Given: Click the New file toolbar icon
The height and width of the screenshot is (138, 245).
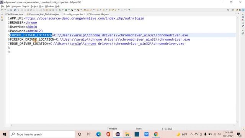Looking at the screenshot, I should tap(2, 10).
